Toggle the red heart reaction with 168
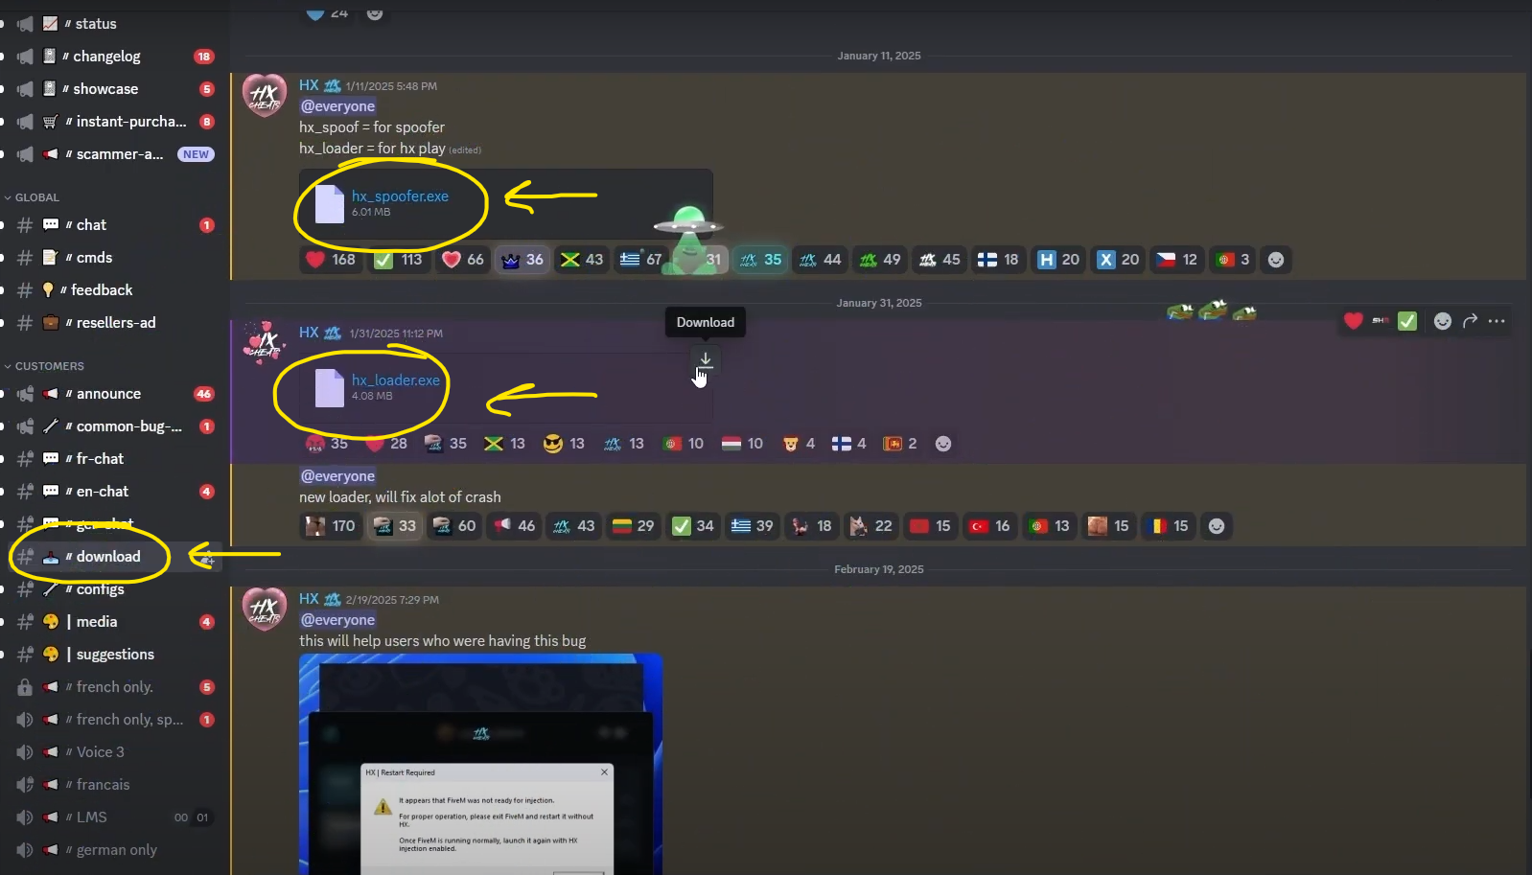Screen dimensions: 1532x875 (x=331, y=260)
